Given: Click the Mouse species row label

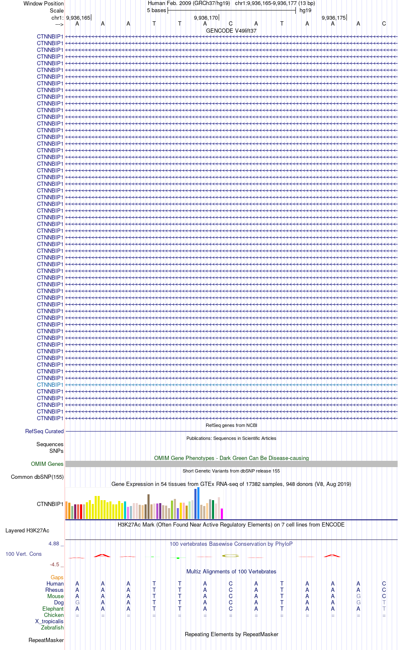Looking at the screenshot, I should click(55, 596).
